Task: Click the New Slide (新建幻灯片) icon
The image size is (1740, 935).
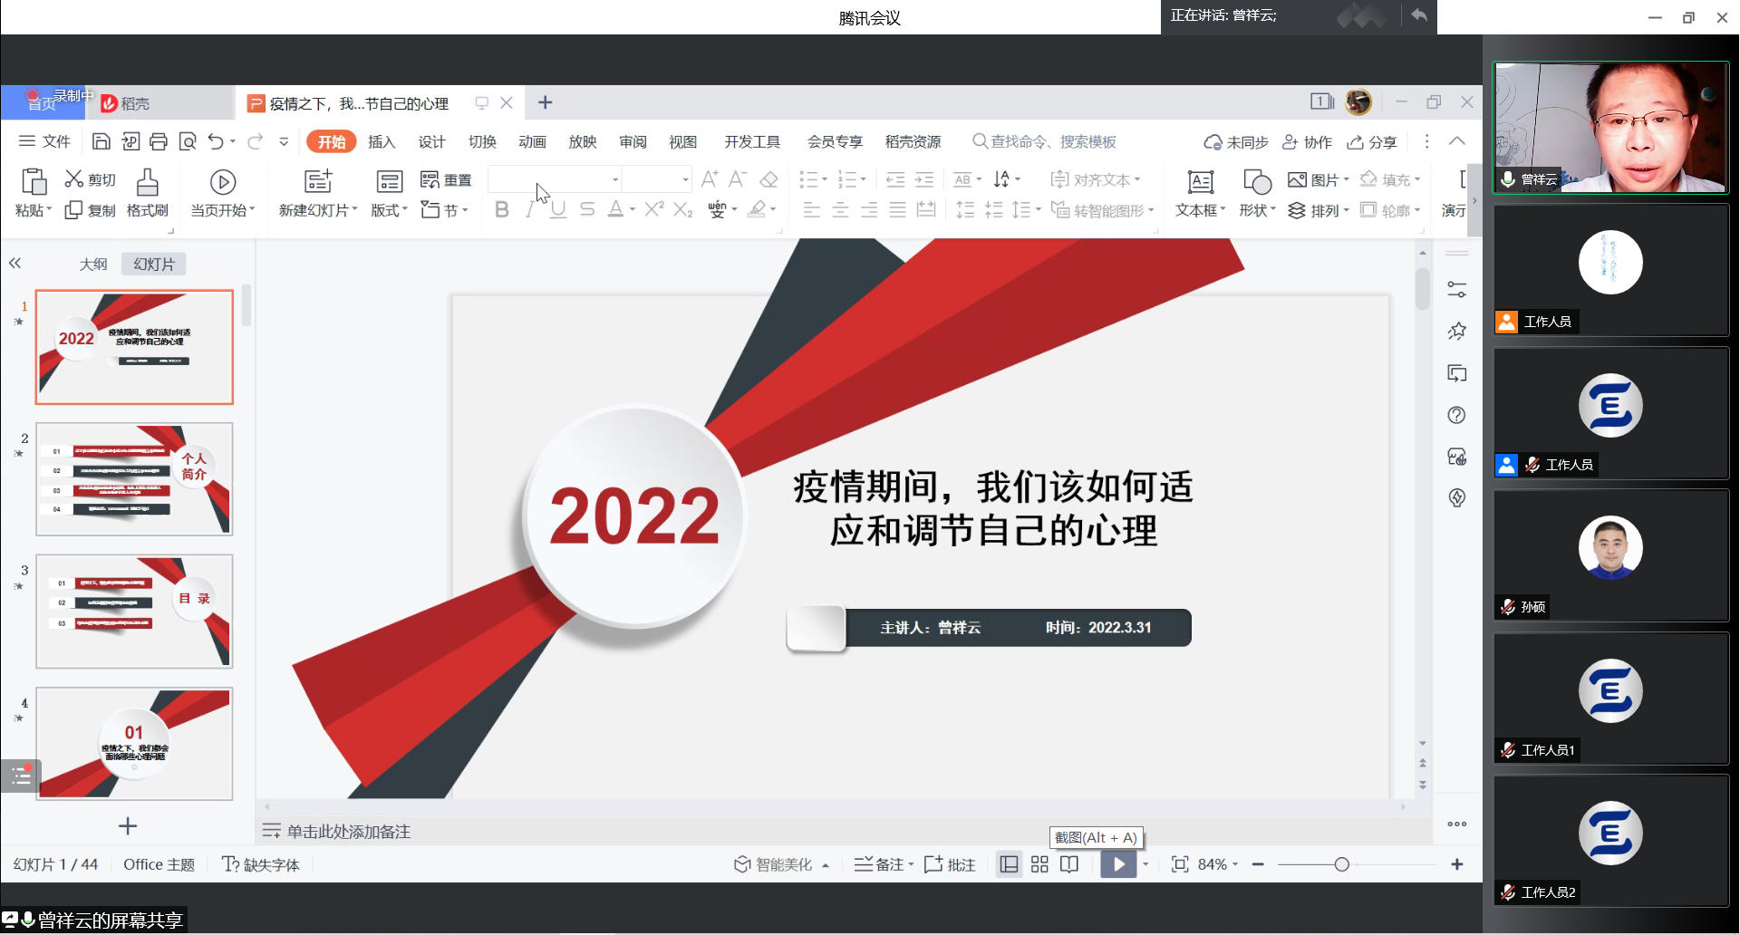Action: 317,182
